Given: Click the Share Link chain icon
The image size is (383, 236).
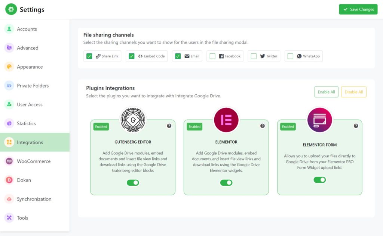Looking at the screenshot, I should (98, 56).
